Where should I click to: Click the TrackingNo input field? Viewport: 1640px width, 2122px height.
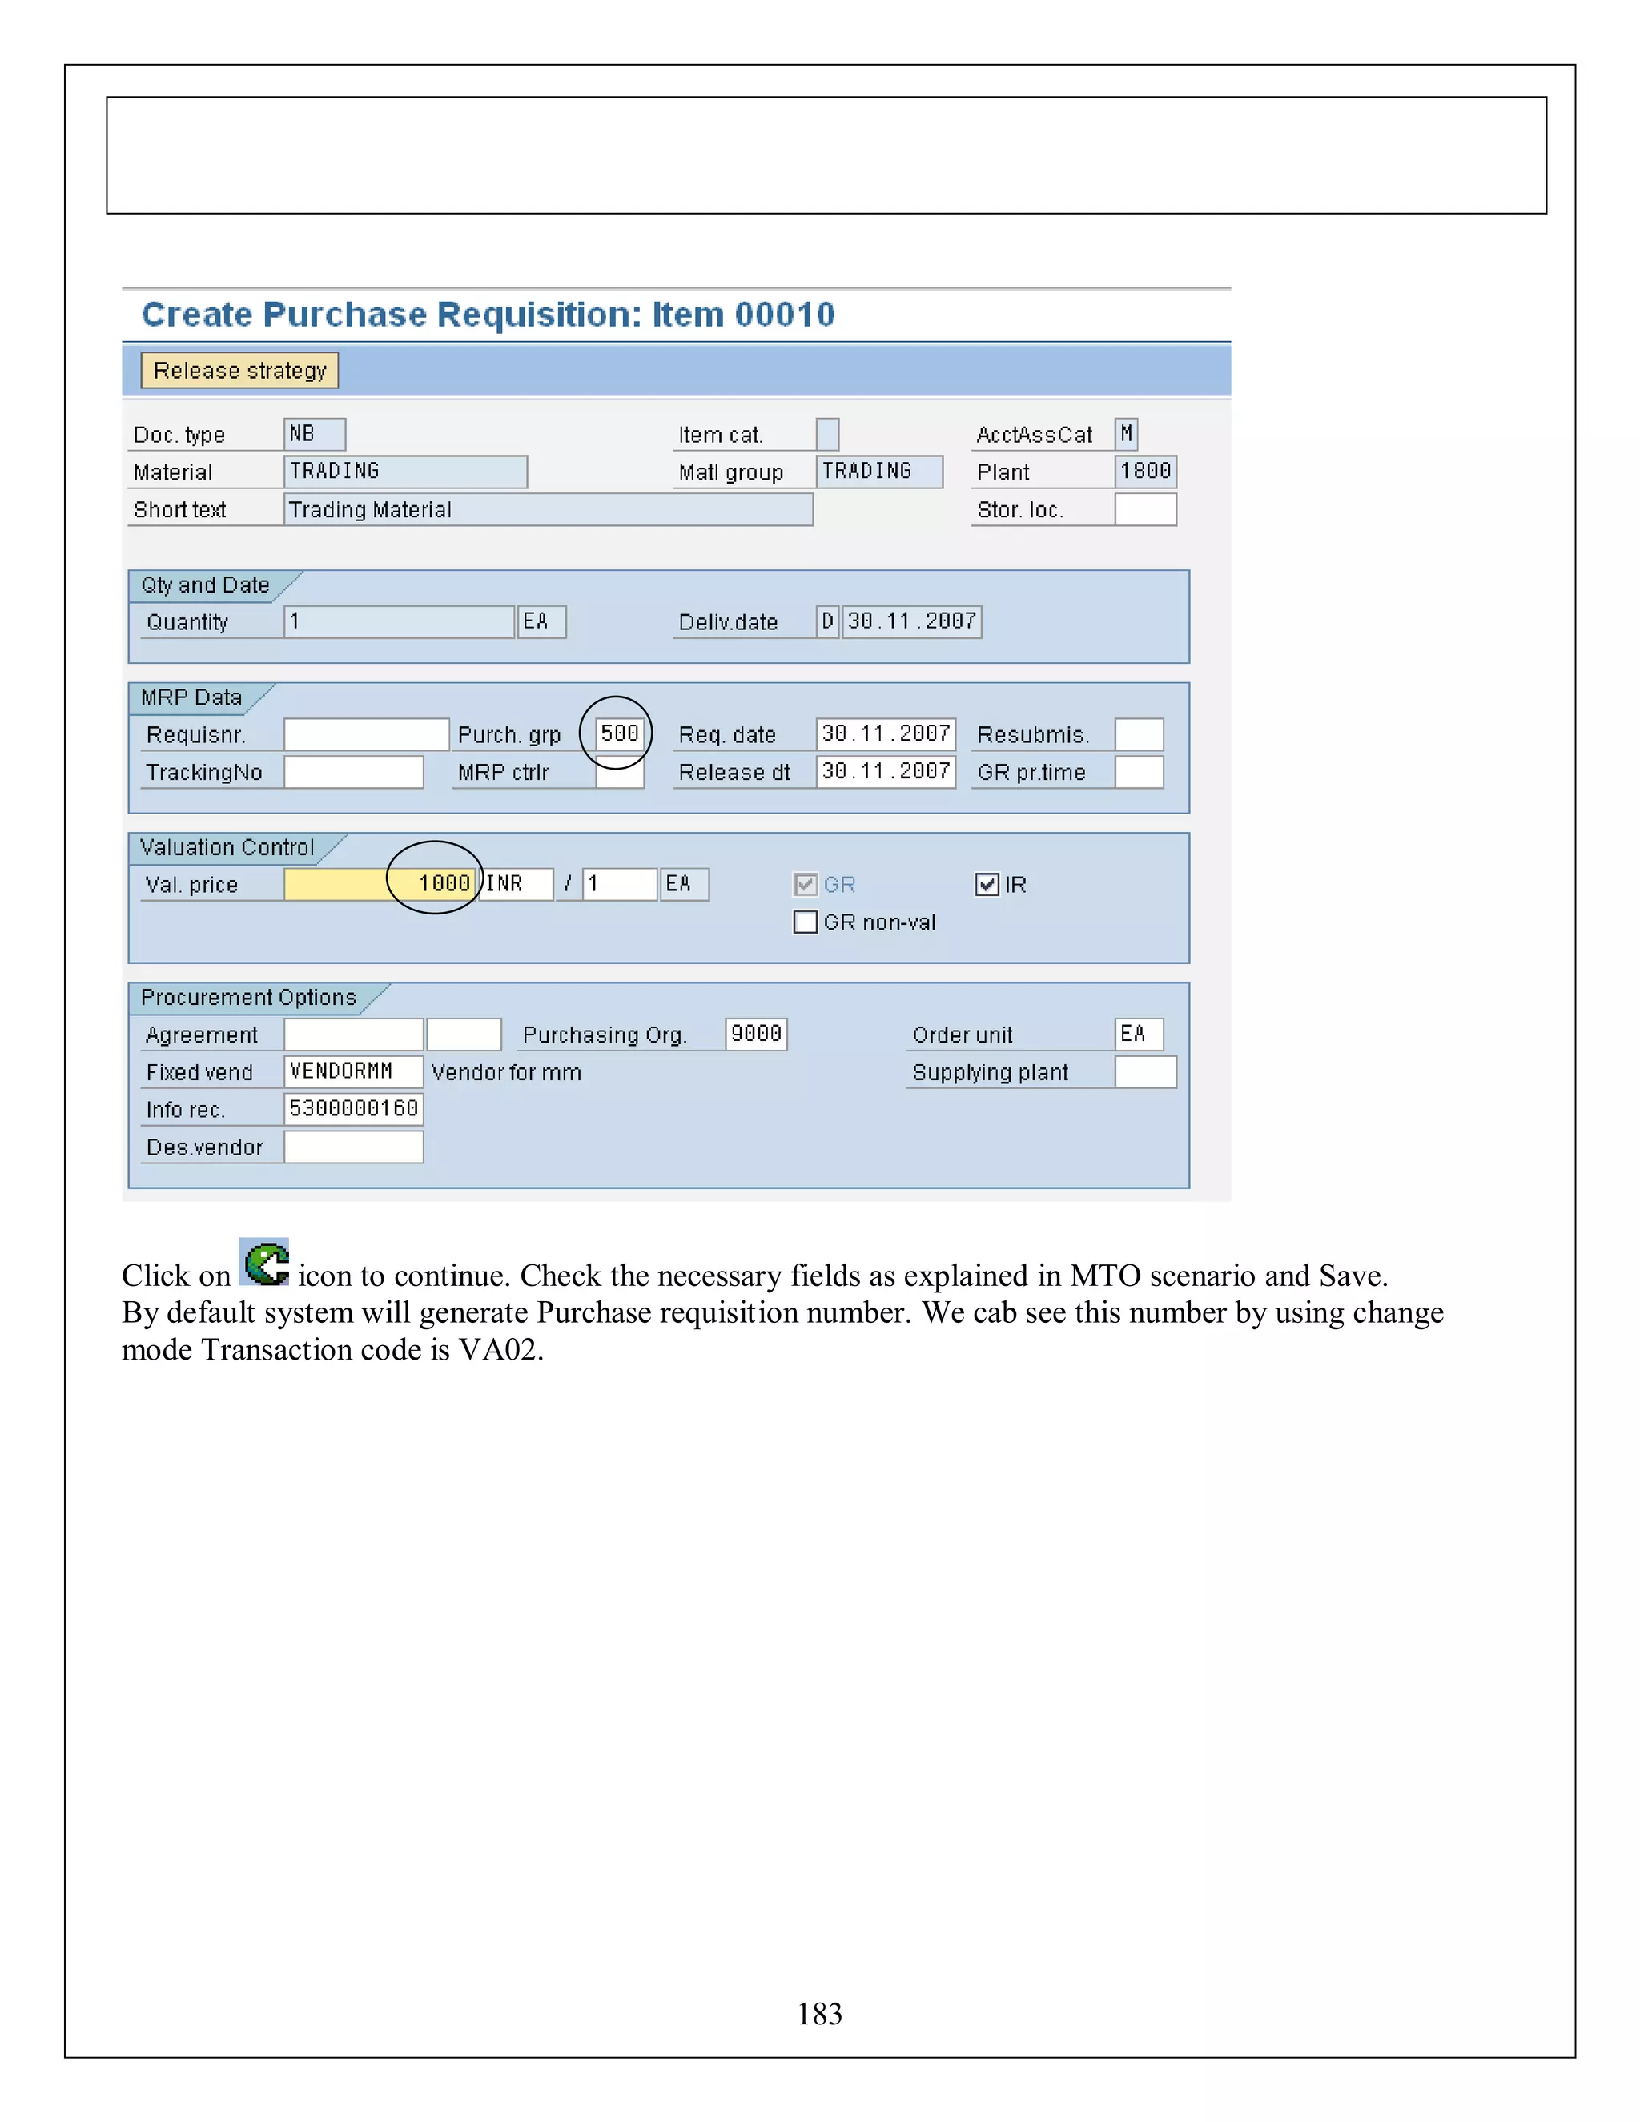(x=352, y=773)
